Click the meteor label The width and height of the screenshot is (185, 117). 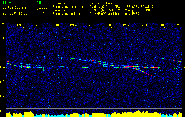point(42,9)
